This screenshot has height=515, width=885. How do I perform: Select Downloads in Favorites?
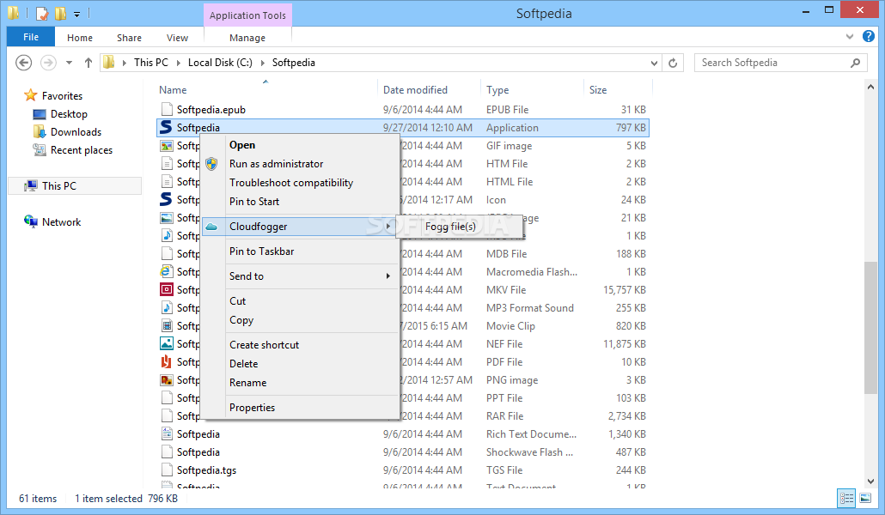pyautogui.click(x=76, y=132)
